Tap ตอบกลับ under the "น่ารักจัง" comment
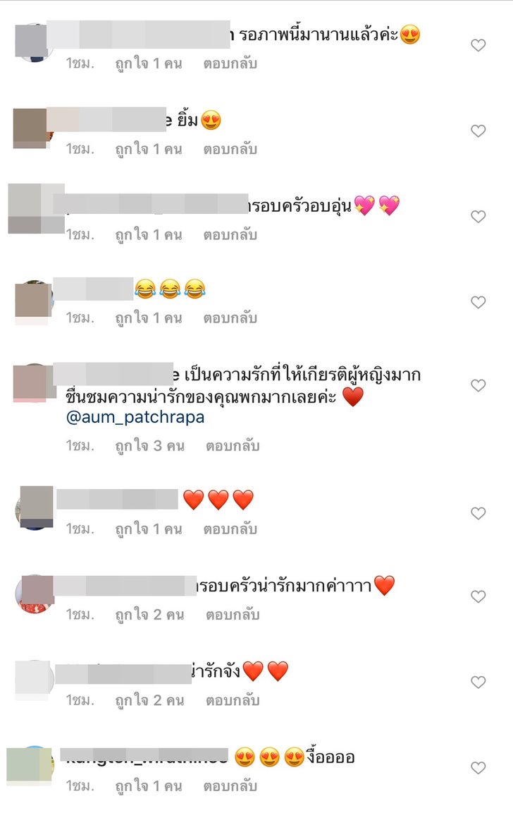513x818 pixels. coord(233,700)
